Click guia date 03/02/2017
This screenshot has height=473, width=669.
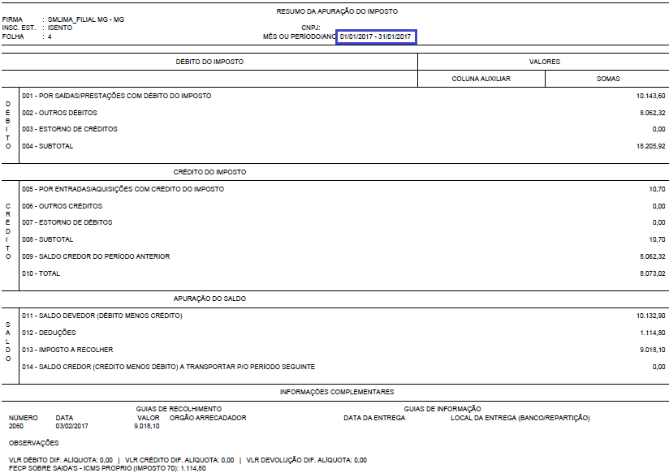[71, 427]
